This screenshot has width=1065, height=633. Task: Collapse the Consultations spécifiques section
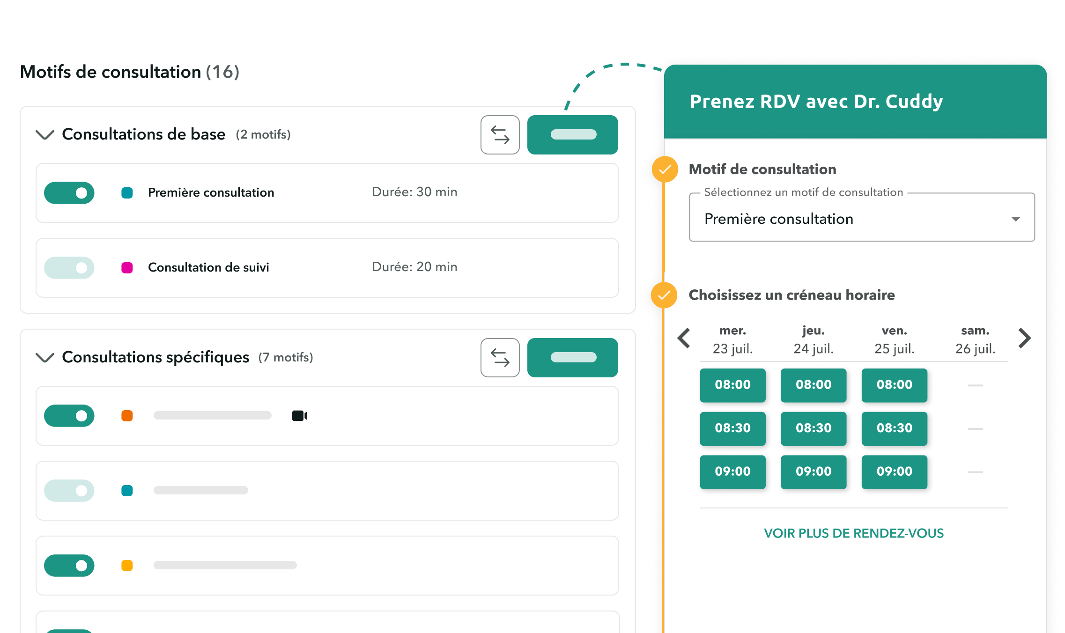click(x=45, y=358)
